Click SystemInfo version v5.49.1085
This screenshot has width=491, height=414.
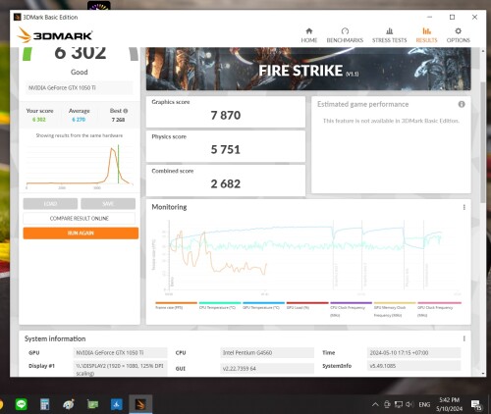(x=413, y=366)
